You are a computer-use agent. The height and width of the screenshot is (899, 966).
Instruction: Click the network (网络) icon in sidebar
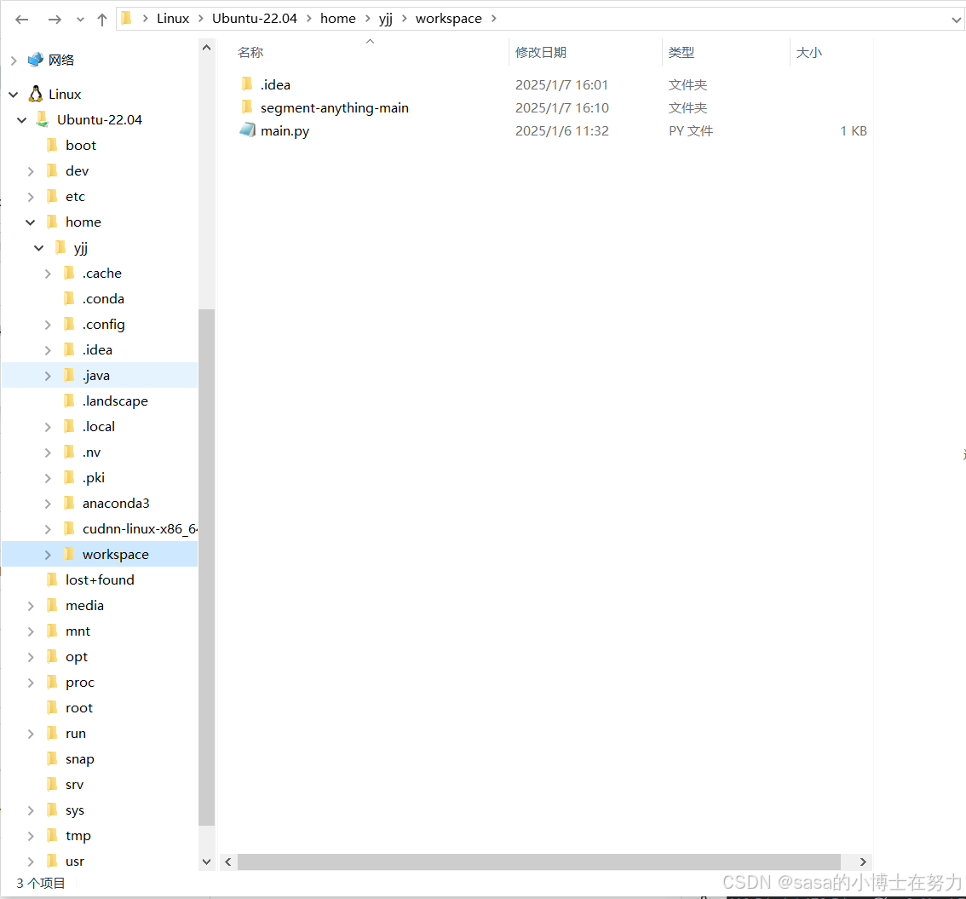(x=35, y=60)
